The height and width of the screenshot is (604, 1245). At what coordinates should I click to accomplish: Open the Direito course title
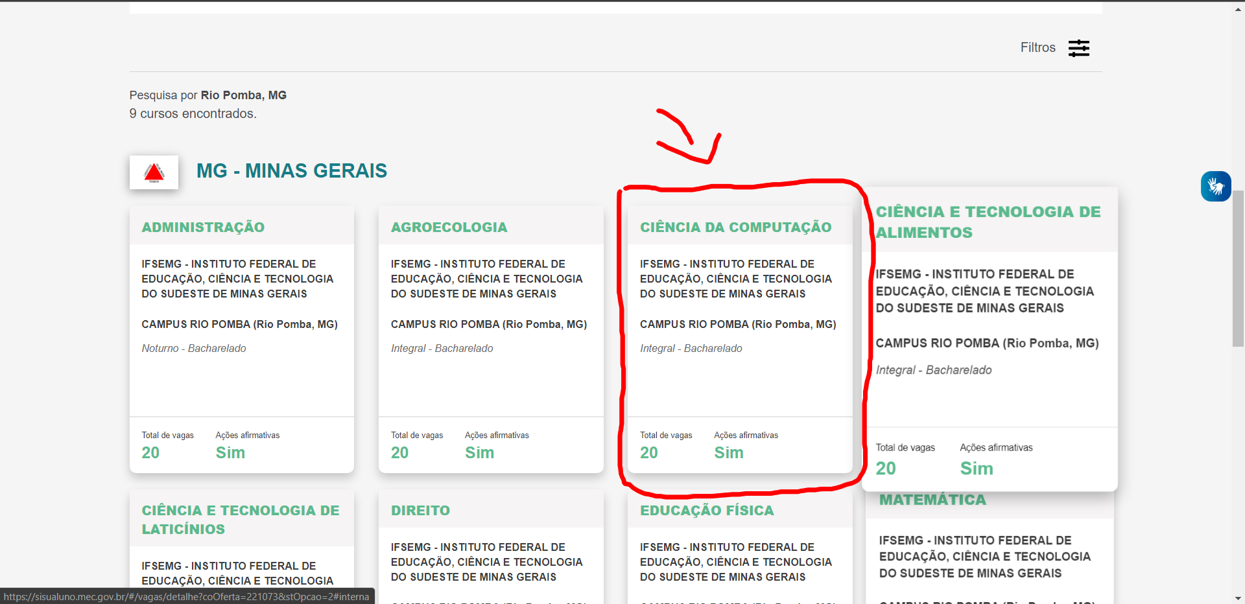[420, 511]
